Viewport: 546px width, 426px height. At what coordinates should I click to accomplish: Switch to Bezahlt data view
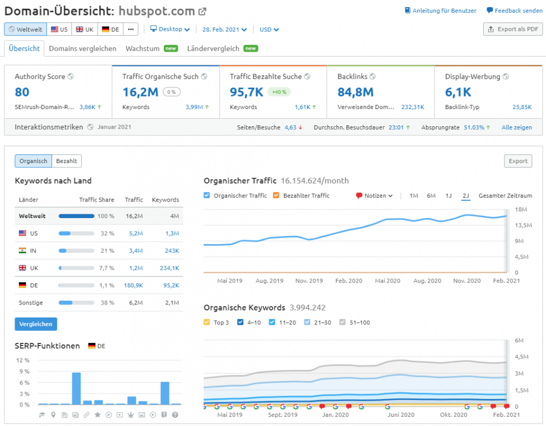66,161
